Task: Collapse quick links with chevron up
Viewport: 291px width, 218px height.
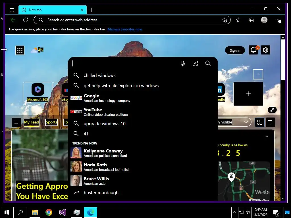Action: tap(258, 74)
